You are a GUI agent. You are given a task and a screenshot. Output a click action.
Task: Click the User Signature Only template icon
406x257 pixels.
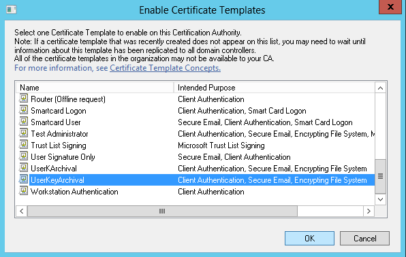pyautogui.click(x=23, y=156)
